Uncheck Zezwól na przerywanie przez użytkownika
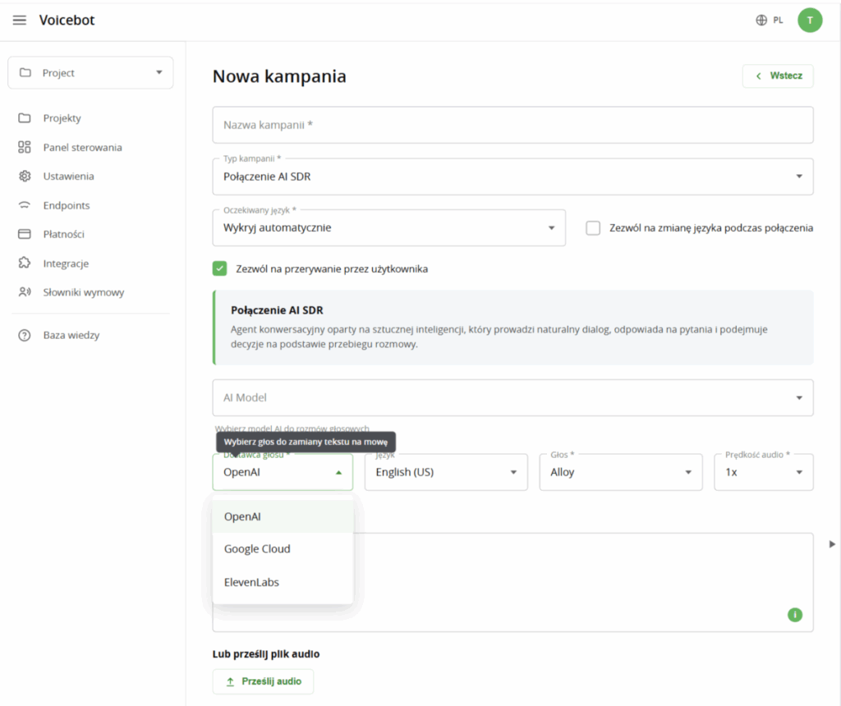The height and width of the screenshot is (706, 841). pos(219,268)
